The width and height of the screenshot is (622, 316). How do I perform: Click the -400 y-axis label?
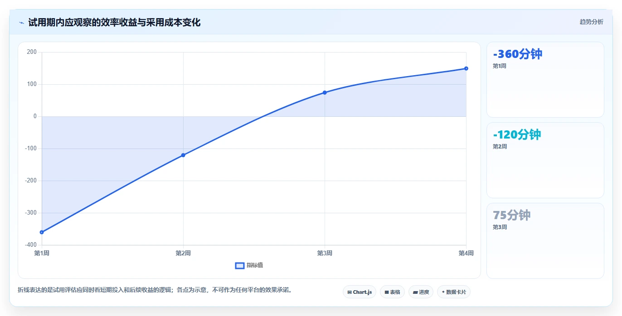[x=31, y=245]
